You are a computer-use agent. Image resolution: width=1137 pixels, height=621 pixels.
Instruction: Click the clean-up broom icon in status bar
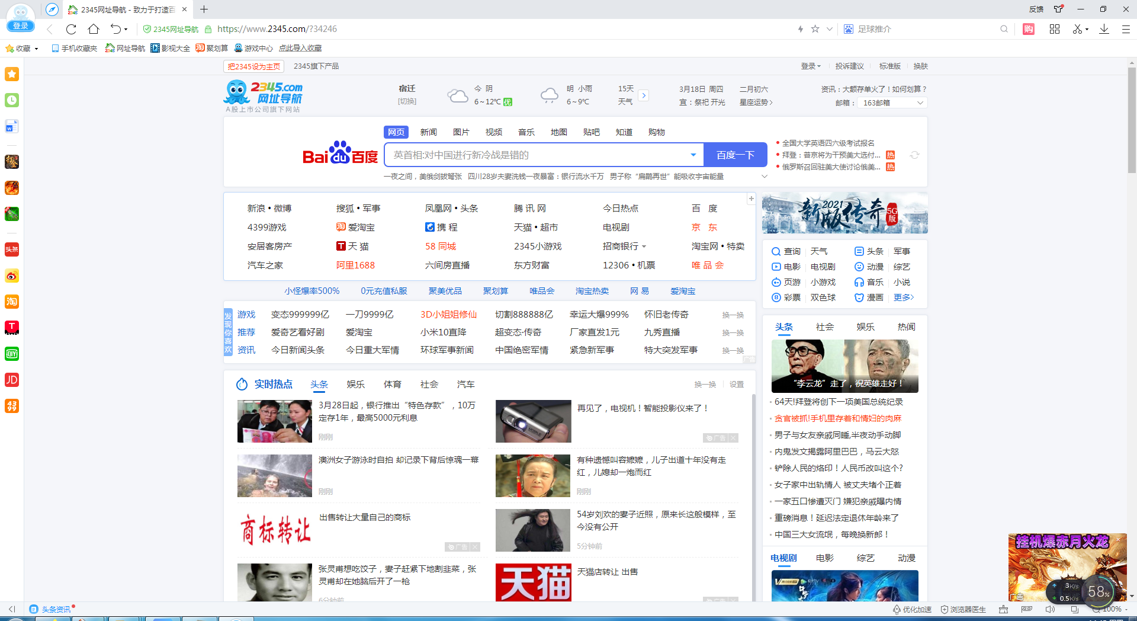pos(1003,609)
